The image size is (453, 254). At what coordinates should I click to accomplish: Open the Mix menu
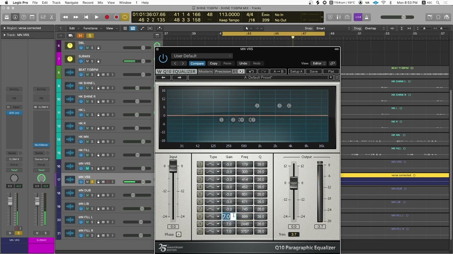coord(100,2)
